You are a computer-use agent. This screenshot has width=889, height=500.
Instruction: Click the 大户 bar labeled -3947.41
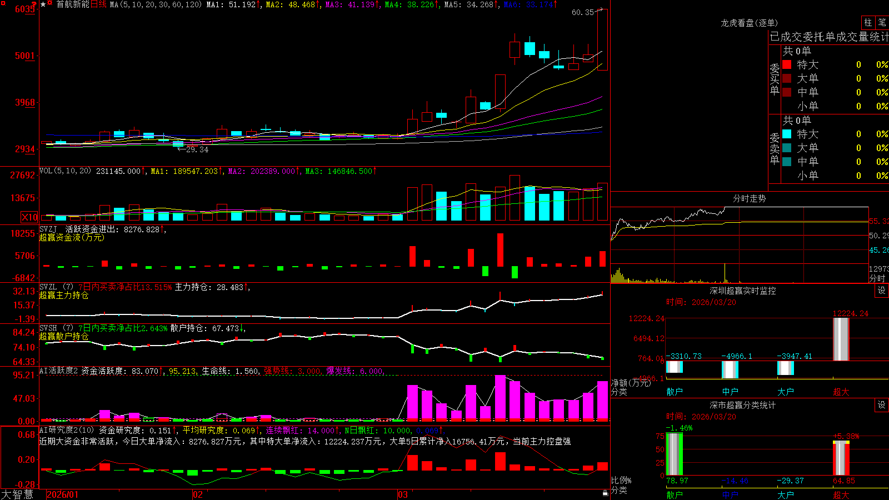click(786, 368)
